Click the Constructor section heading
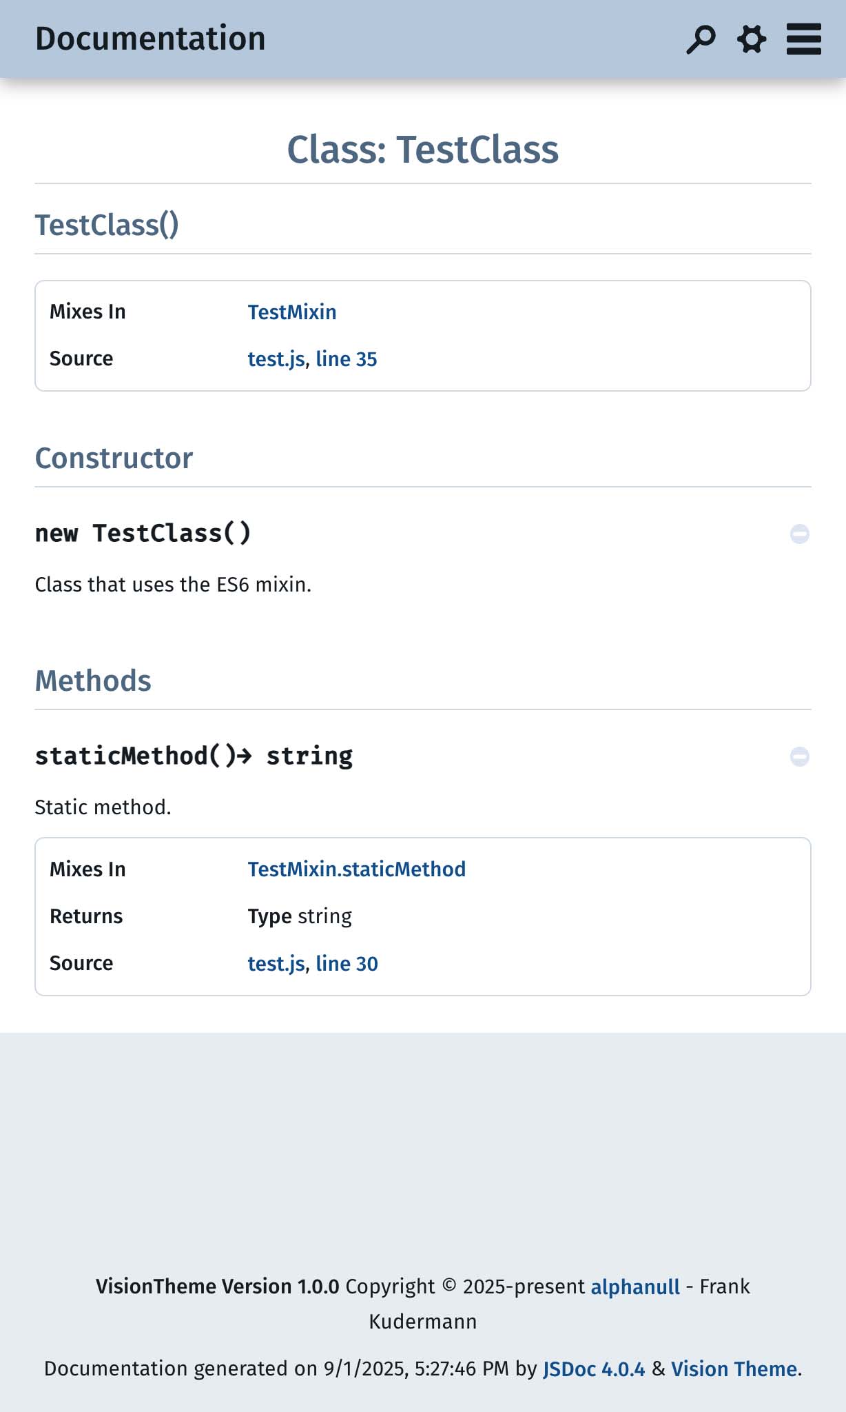This screenshot has height=1412, width=846. click(x=114, y=458)
